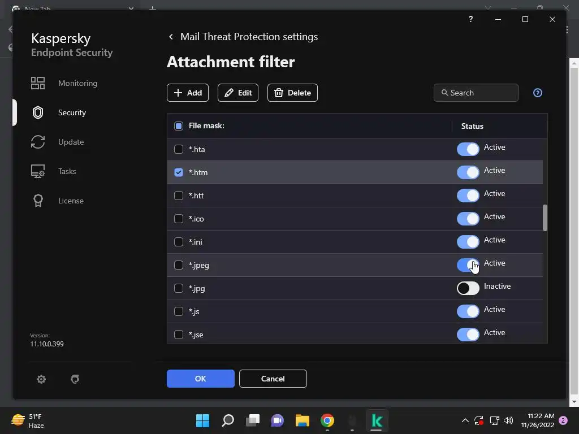Click the Update arrows icon
579x434 pixels.
pos(38,142)
